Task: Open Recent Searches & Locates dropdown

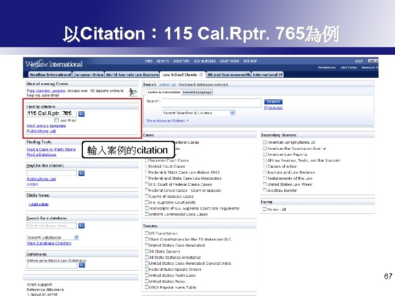Action: (x=198, y=113)
